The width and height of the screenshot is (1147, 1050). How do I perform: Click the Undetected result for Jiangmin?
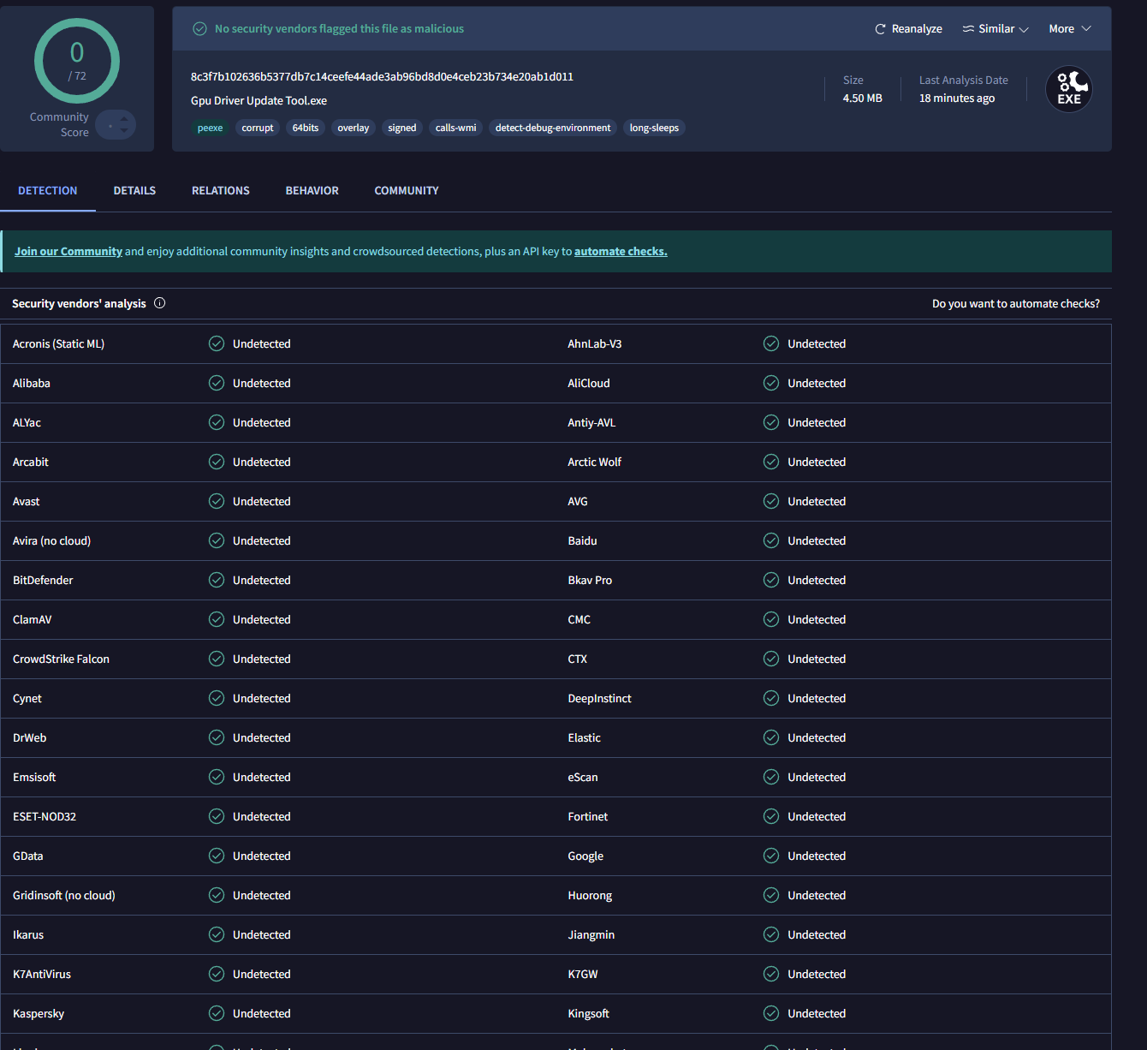(817, 934)
